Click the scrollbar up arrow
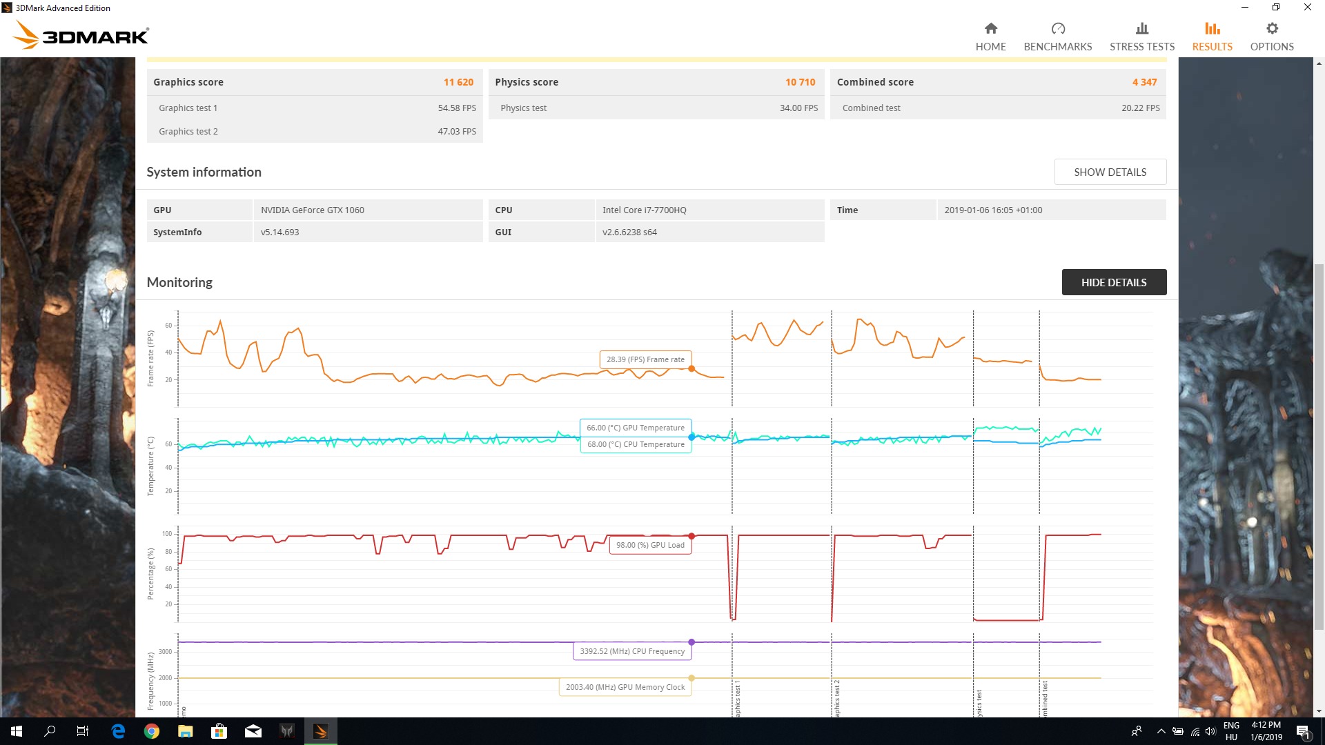Image resolution: width=1325 pixels, height=745 pixels. tap(1319, 63)
